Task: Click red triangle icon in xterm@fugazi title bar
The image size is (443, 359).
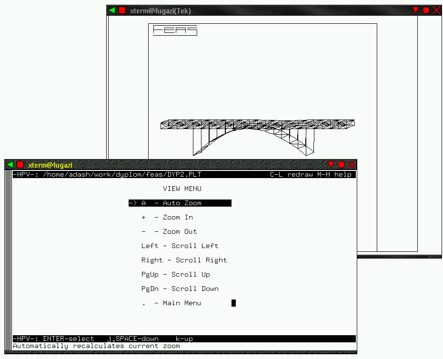Action: click(x=331, y=164)
